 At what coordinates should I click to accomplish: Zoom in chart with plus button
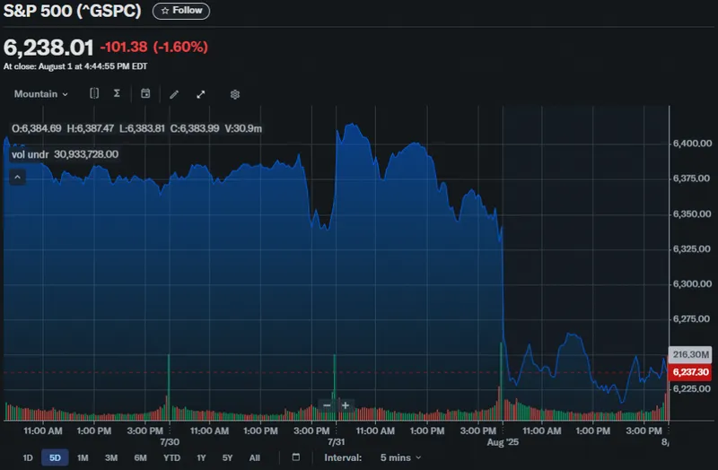[x=346, y=405]
